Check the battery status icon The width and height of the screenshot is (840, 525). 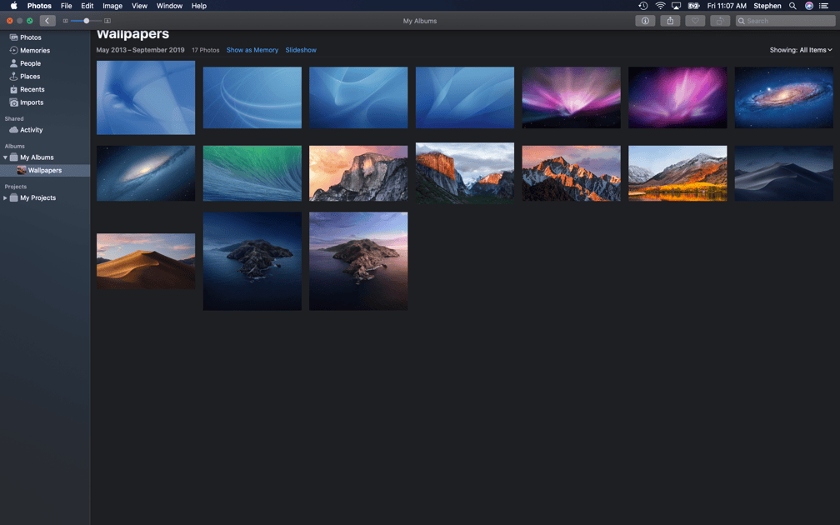[693, 6]
